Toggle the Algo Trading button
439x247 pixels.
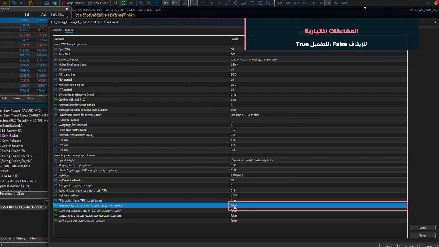click(x=73, y=3)
